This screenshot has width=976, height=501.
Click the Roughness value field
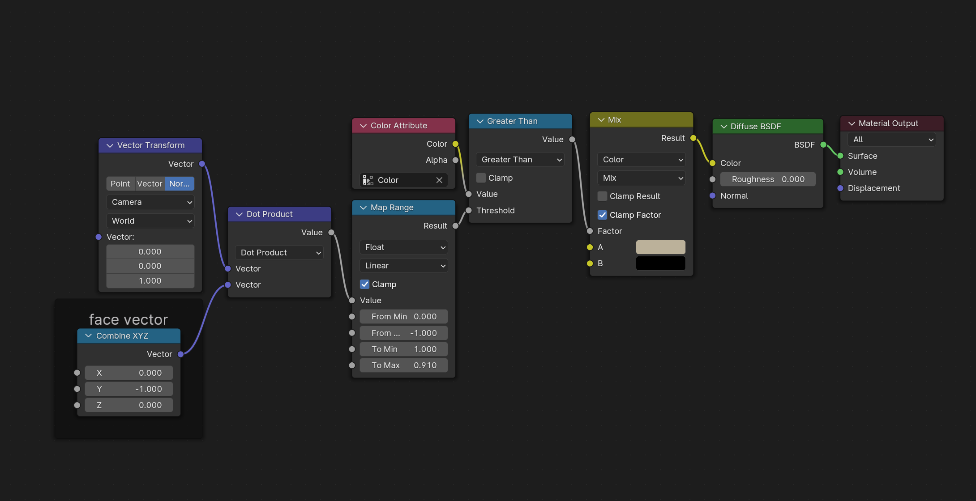point(767,179)
